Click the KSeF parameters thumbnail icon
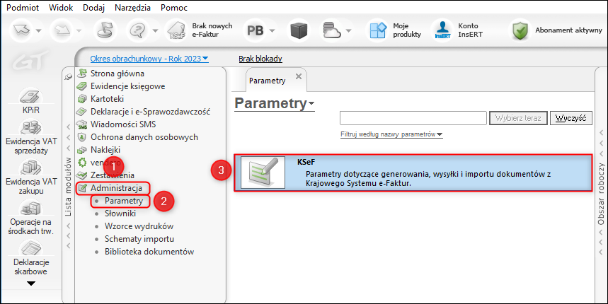The width and height of the screenshot is (608, 304). click(x=262, y=173)
